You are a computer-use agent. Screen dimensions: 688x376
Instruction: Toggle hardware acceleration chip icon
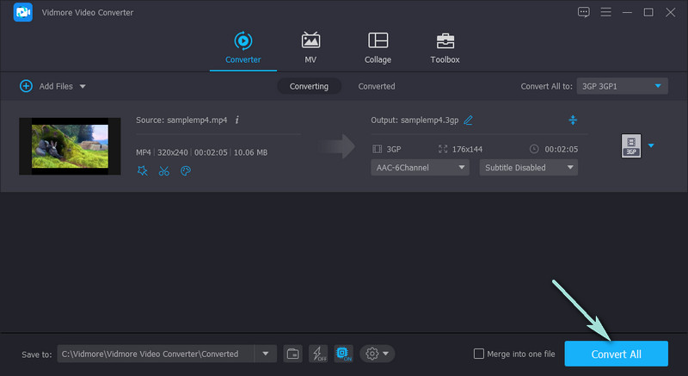click(x=343, y=354)
